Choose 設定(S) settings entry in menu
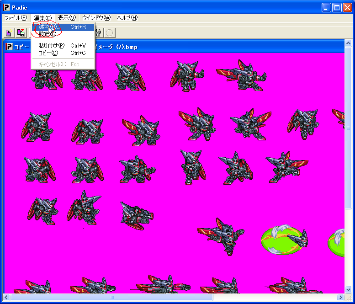This screenshot has height=304, width=355. click(x=63, y=34)
